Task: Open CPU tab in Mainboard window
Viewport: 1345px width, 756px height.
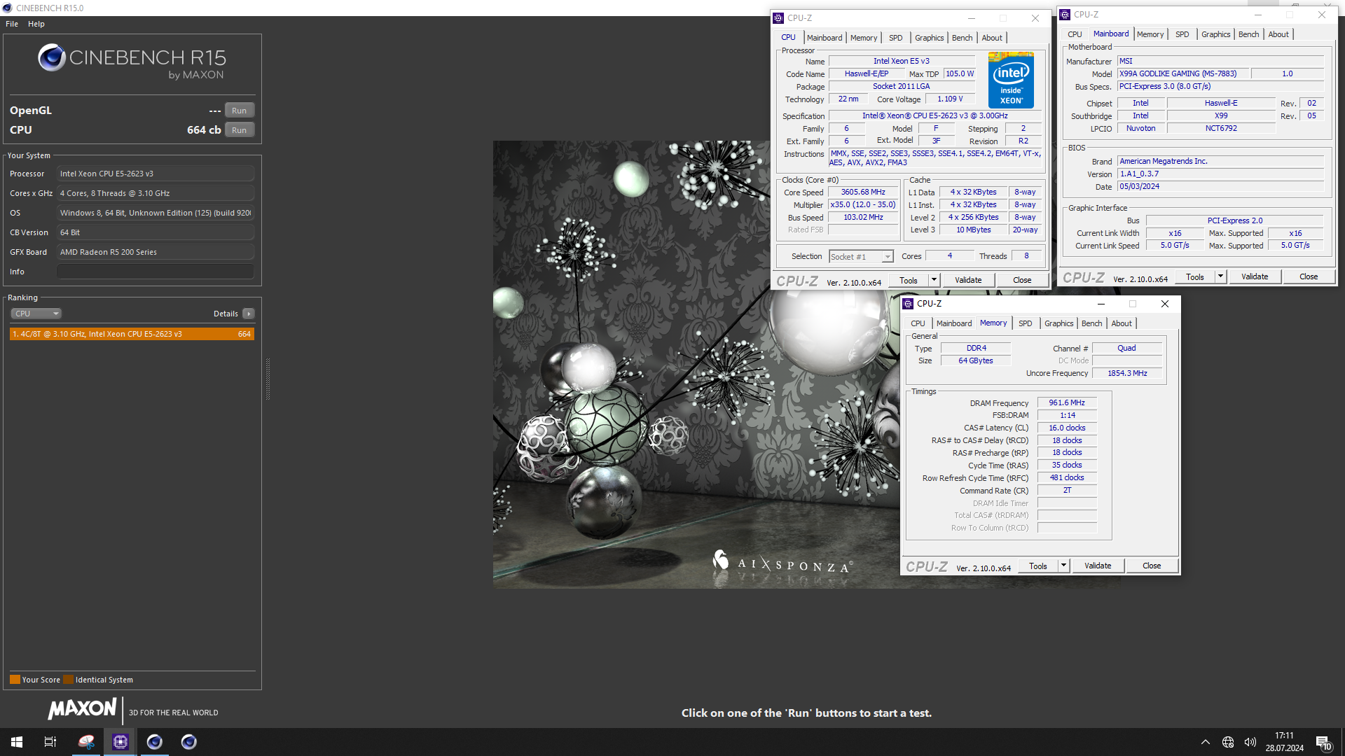Action: pyautogui.click(x=1075, y=34)
